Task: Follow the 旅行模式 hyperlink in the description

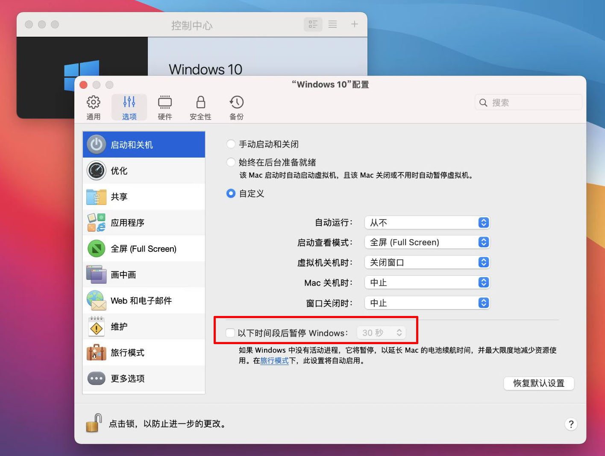Action: [x=274, y=361]
